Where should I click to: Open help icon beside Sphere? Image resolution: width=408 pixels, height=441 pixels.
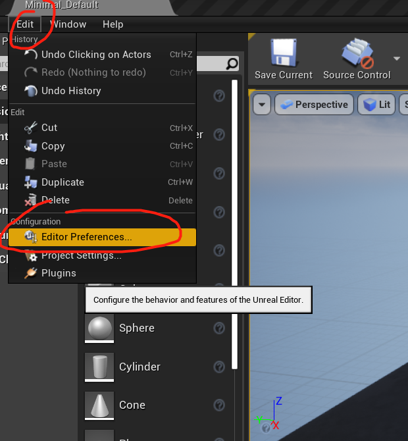[219, 328]
